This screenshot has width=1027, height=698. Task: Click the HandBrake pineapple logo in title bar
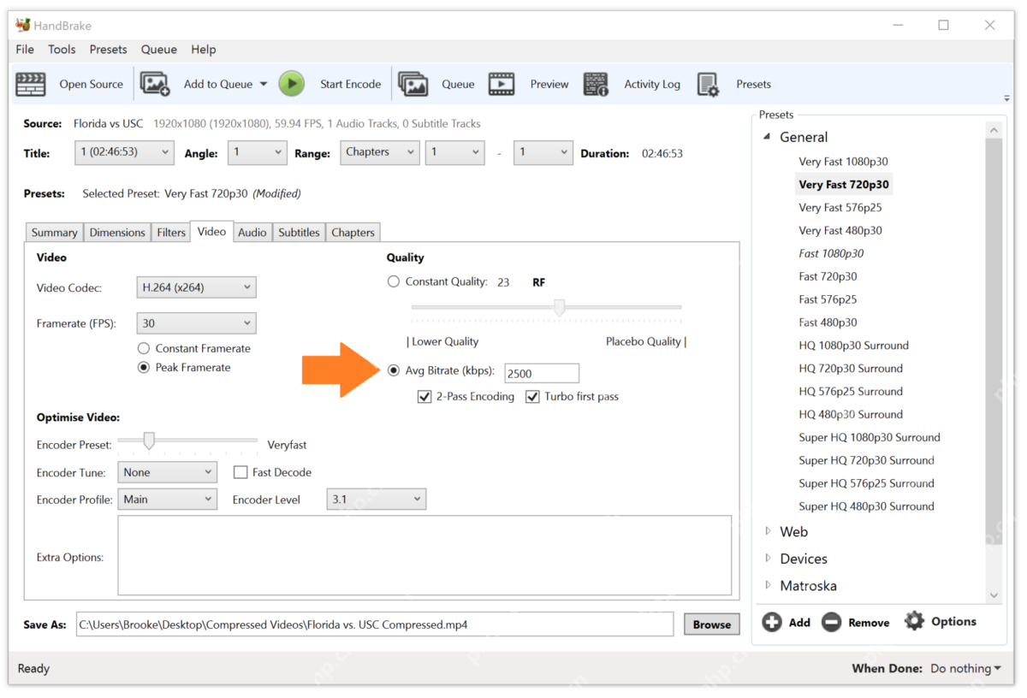pos(23,25)
